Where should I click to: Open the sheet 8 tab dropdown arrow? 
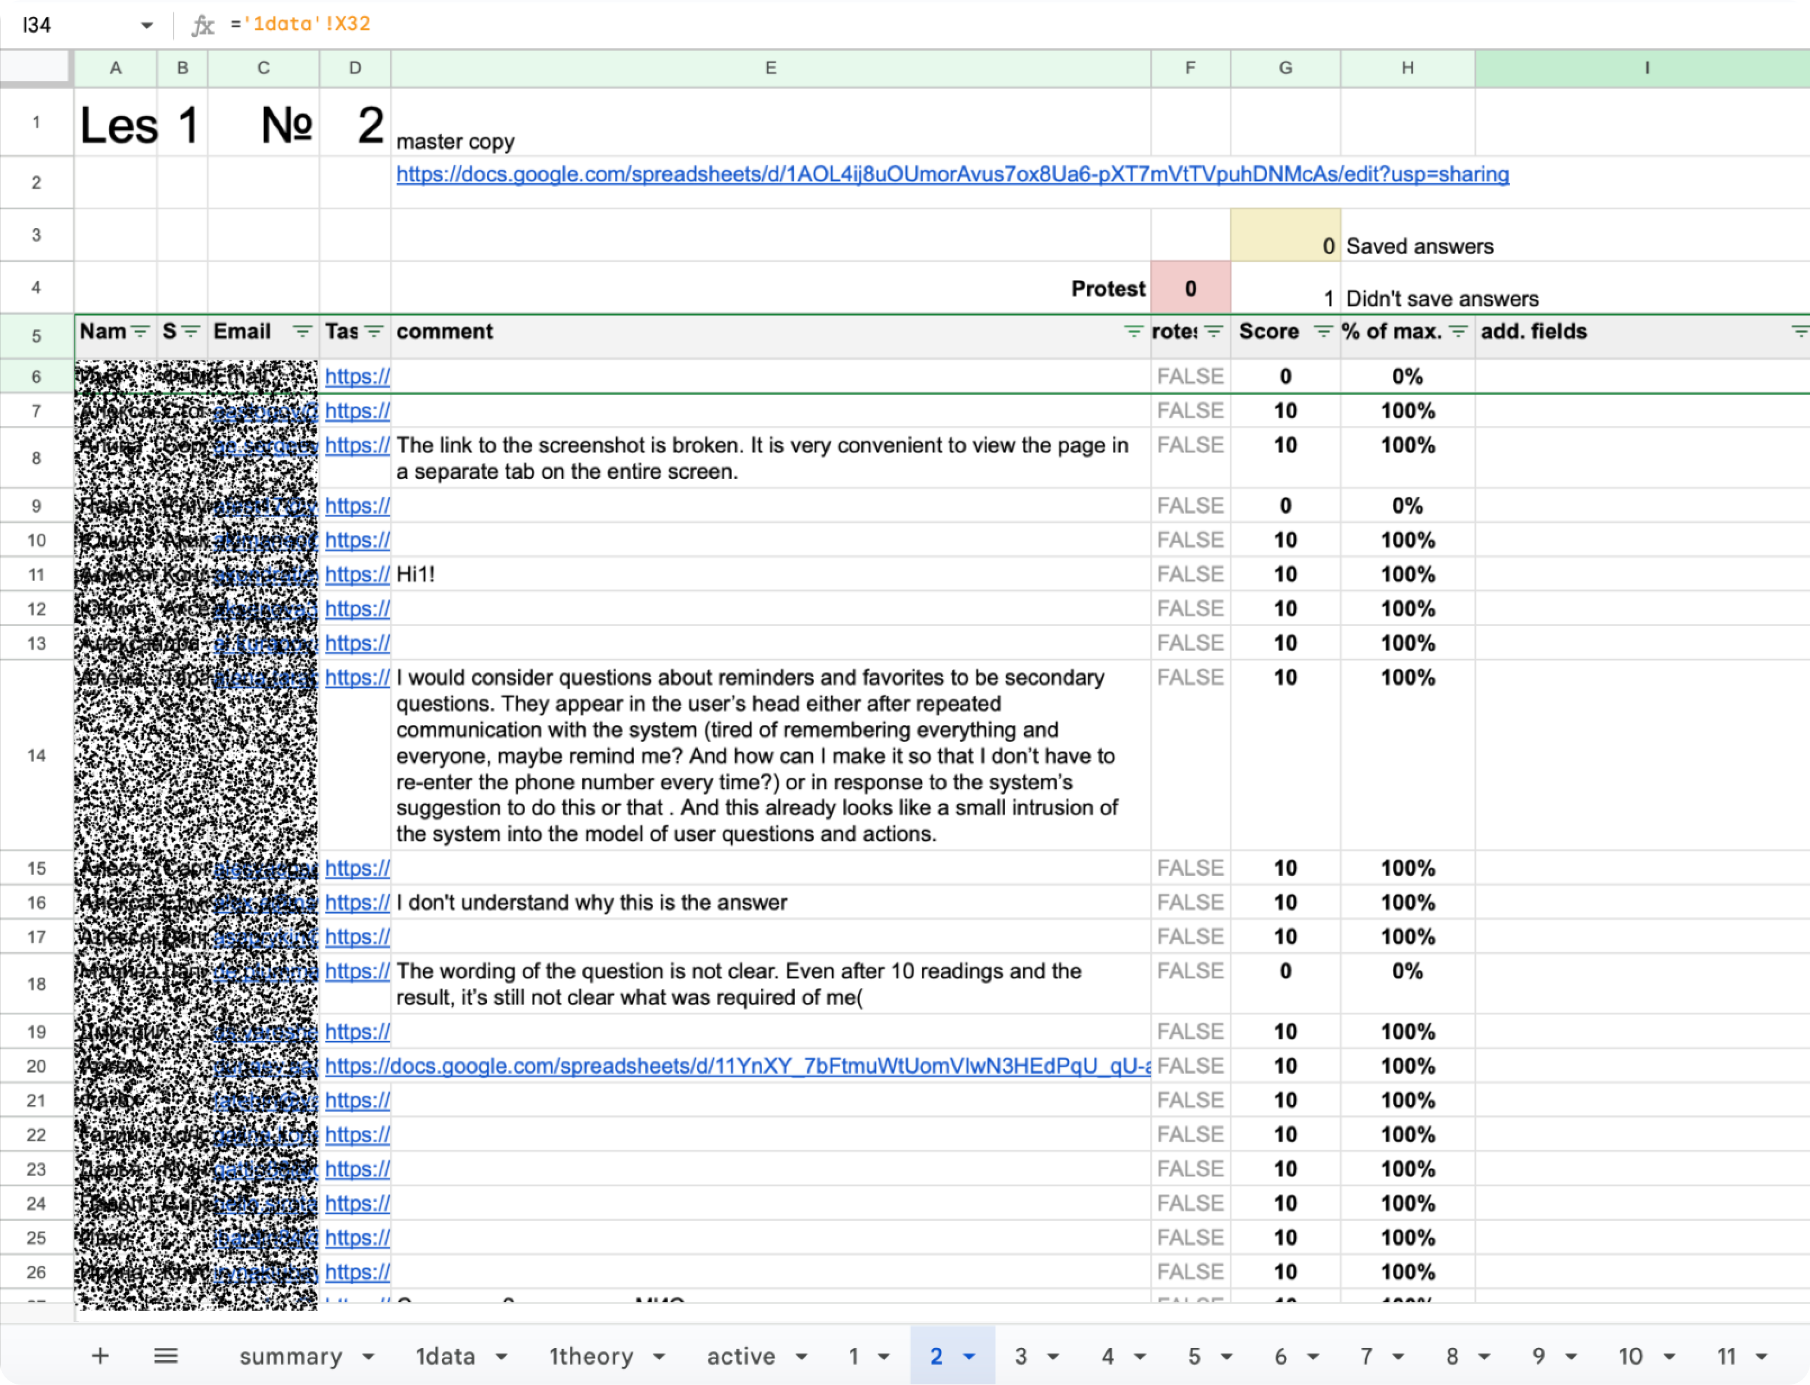pos(1485,1357)
